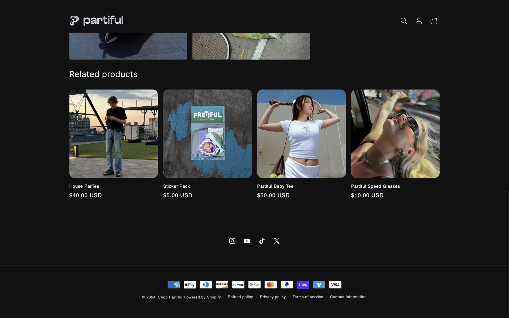Select Partiful Baby Tee product image
The height and width of the screenshot is (318, 509).
click(x=301, y=134)
